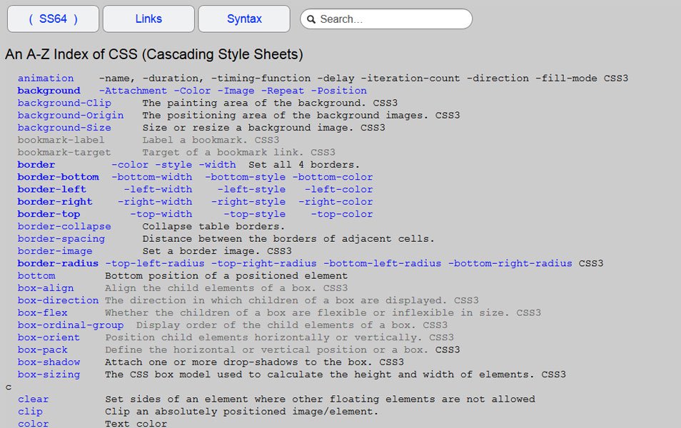Viewport: 681px width, 428px height.
Task: Open the border-bottom link
Action: (58, 177)
